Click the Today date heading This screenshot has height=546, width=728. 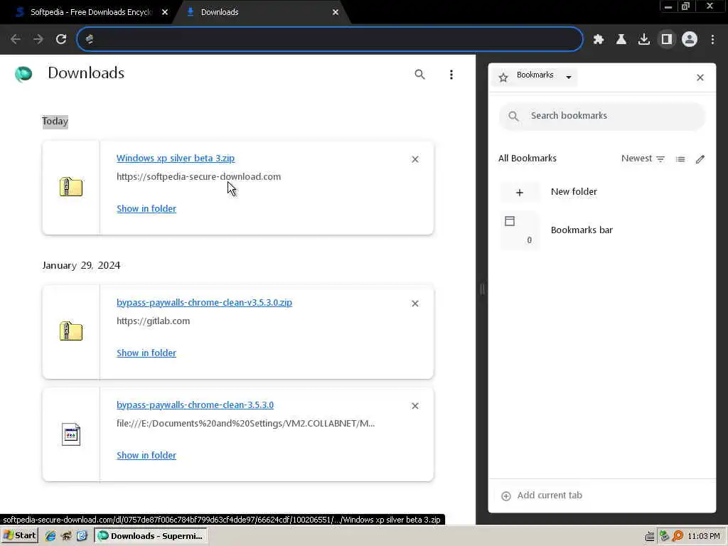(55, 121)
